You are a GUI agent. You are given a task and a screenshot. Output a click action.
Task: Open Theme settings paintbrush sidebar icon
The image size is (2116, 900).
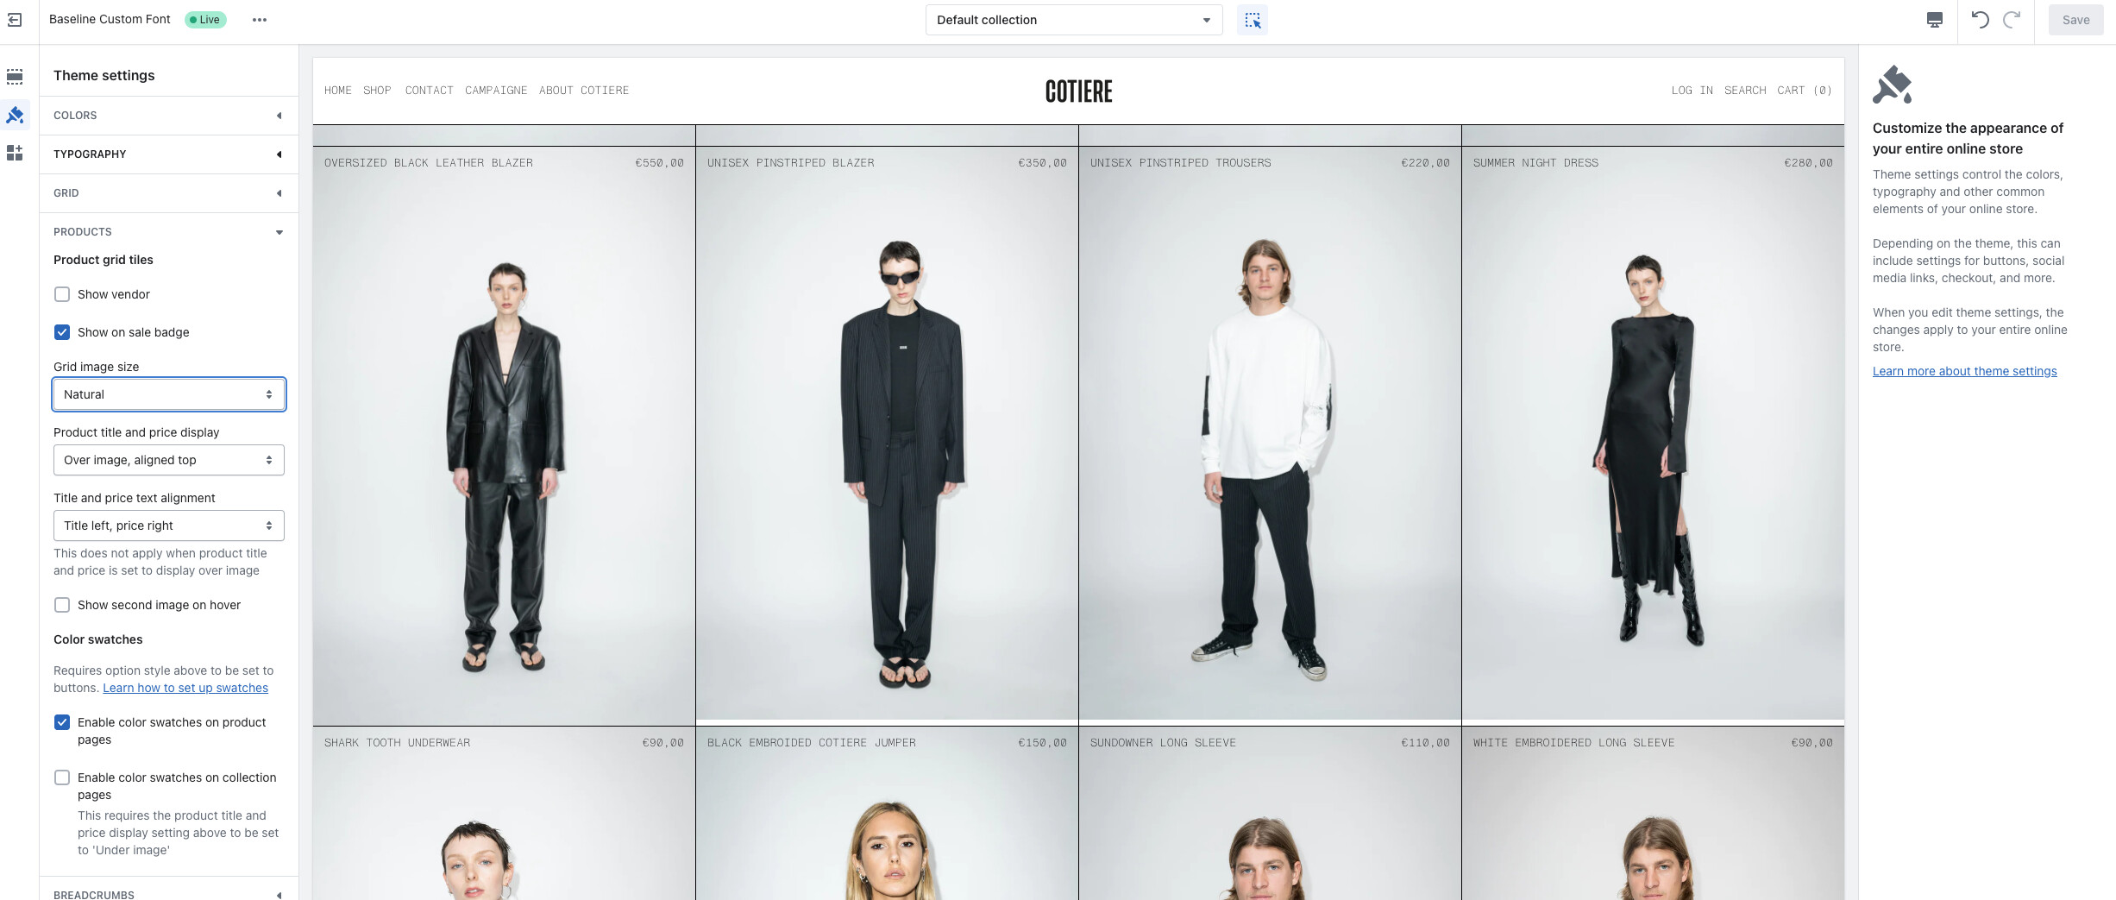pos(15,115)
